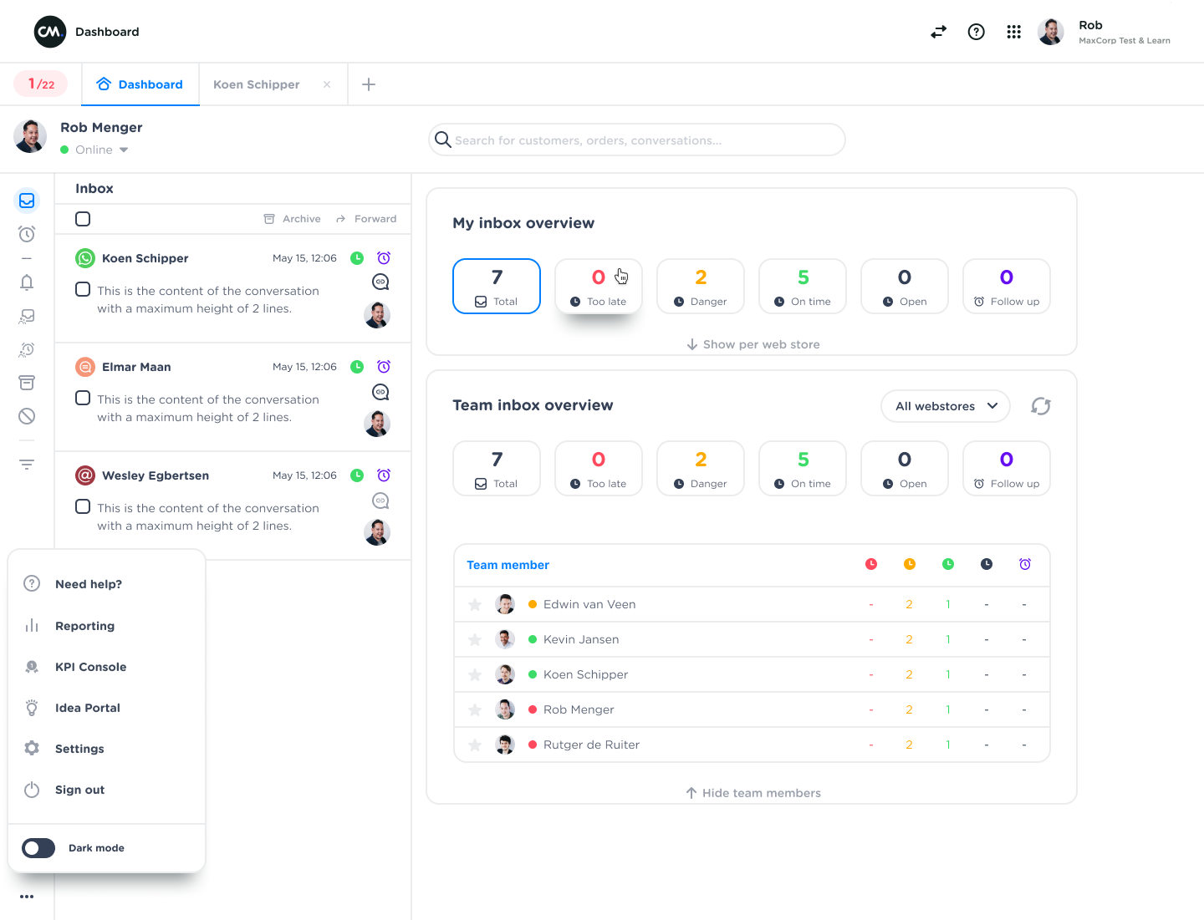
Task: Open the archive box icon in sidebar
Action: click(27, 382)
